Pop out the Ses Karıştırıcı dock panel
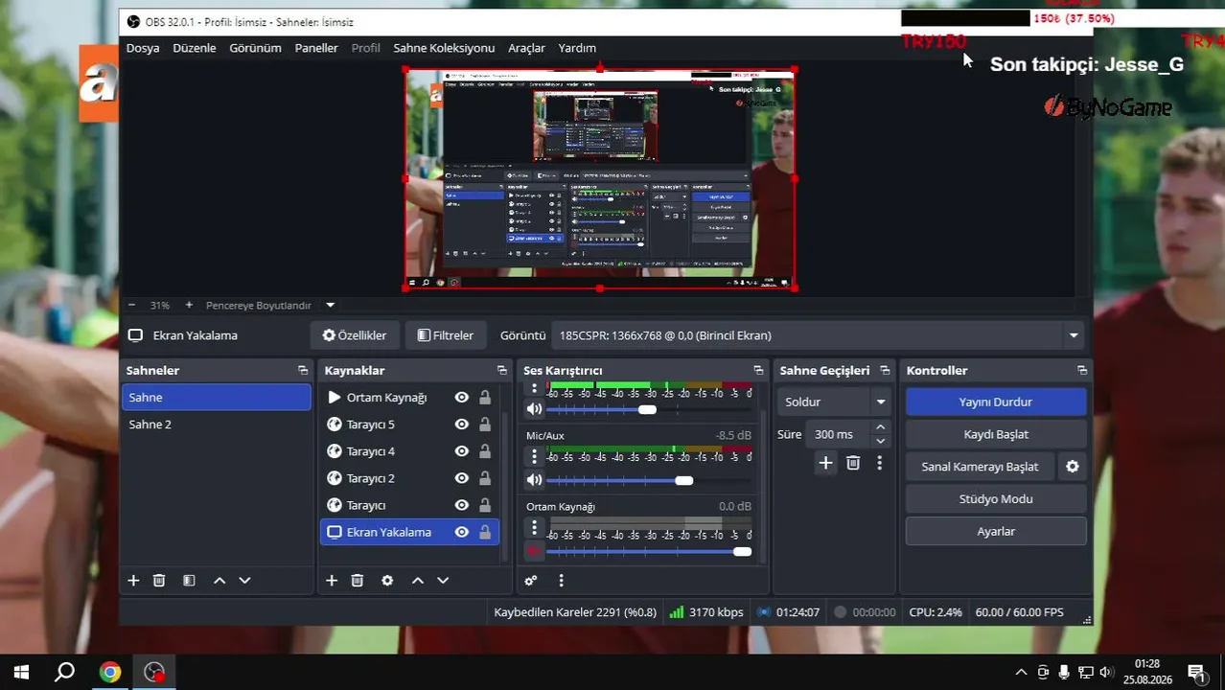Viewport: 1225px width, 690px height. 758,370
